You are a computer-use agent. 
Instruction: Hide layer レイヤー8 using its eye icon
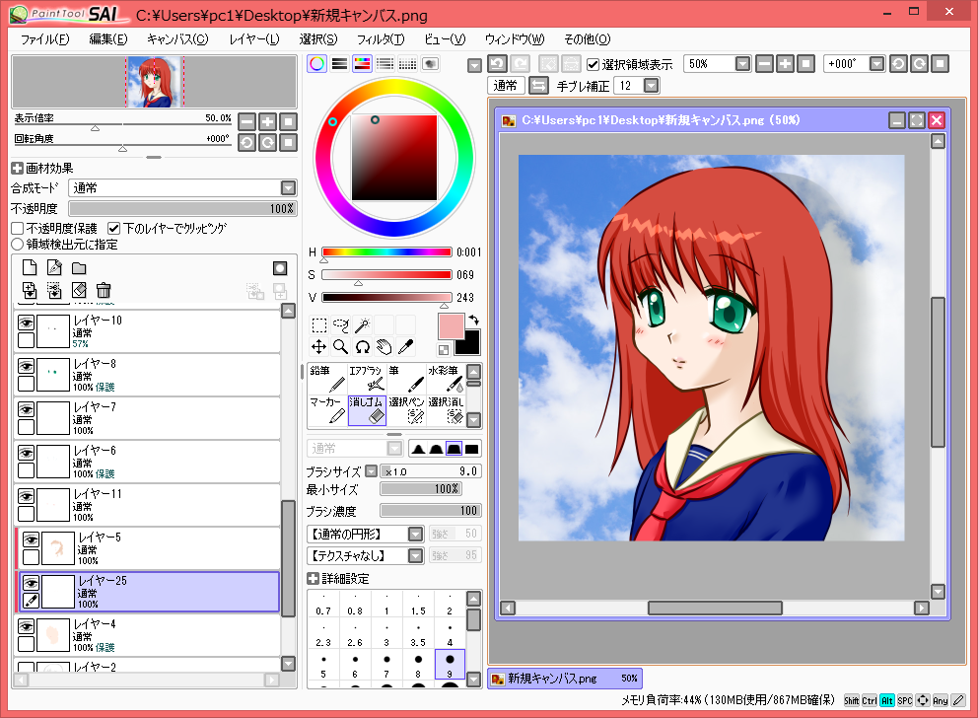(x=26, y=366)
